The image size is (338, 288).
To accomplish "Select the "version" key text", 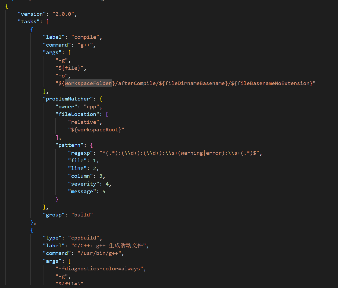I will [32, 14].
